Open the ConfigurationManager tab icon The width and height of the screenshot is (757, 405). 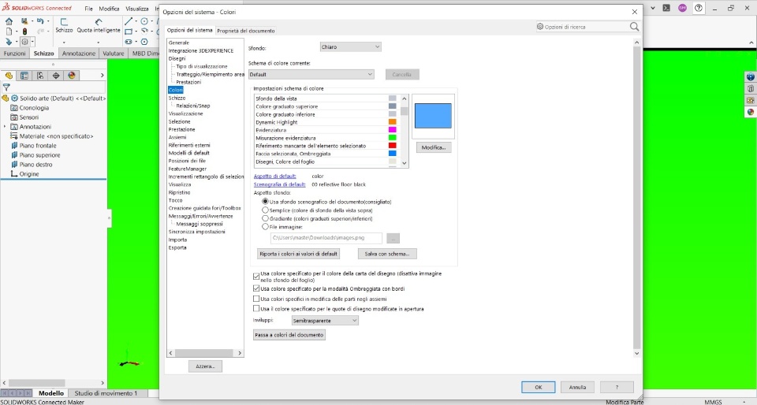pos(40,75)
